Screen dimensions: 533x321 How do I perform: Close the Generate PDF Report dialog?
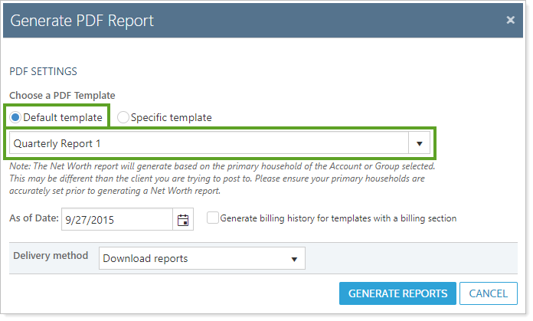(510, 20)
